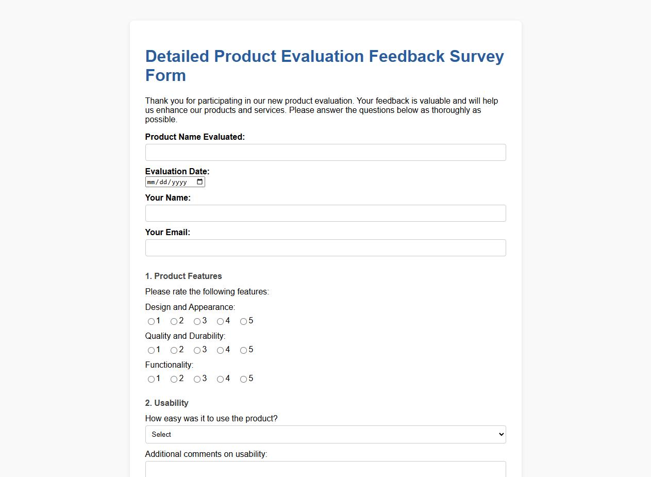
Task: Open the usability Select dropdown
Action: pyautogui.click(x=325, y=434)
